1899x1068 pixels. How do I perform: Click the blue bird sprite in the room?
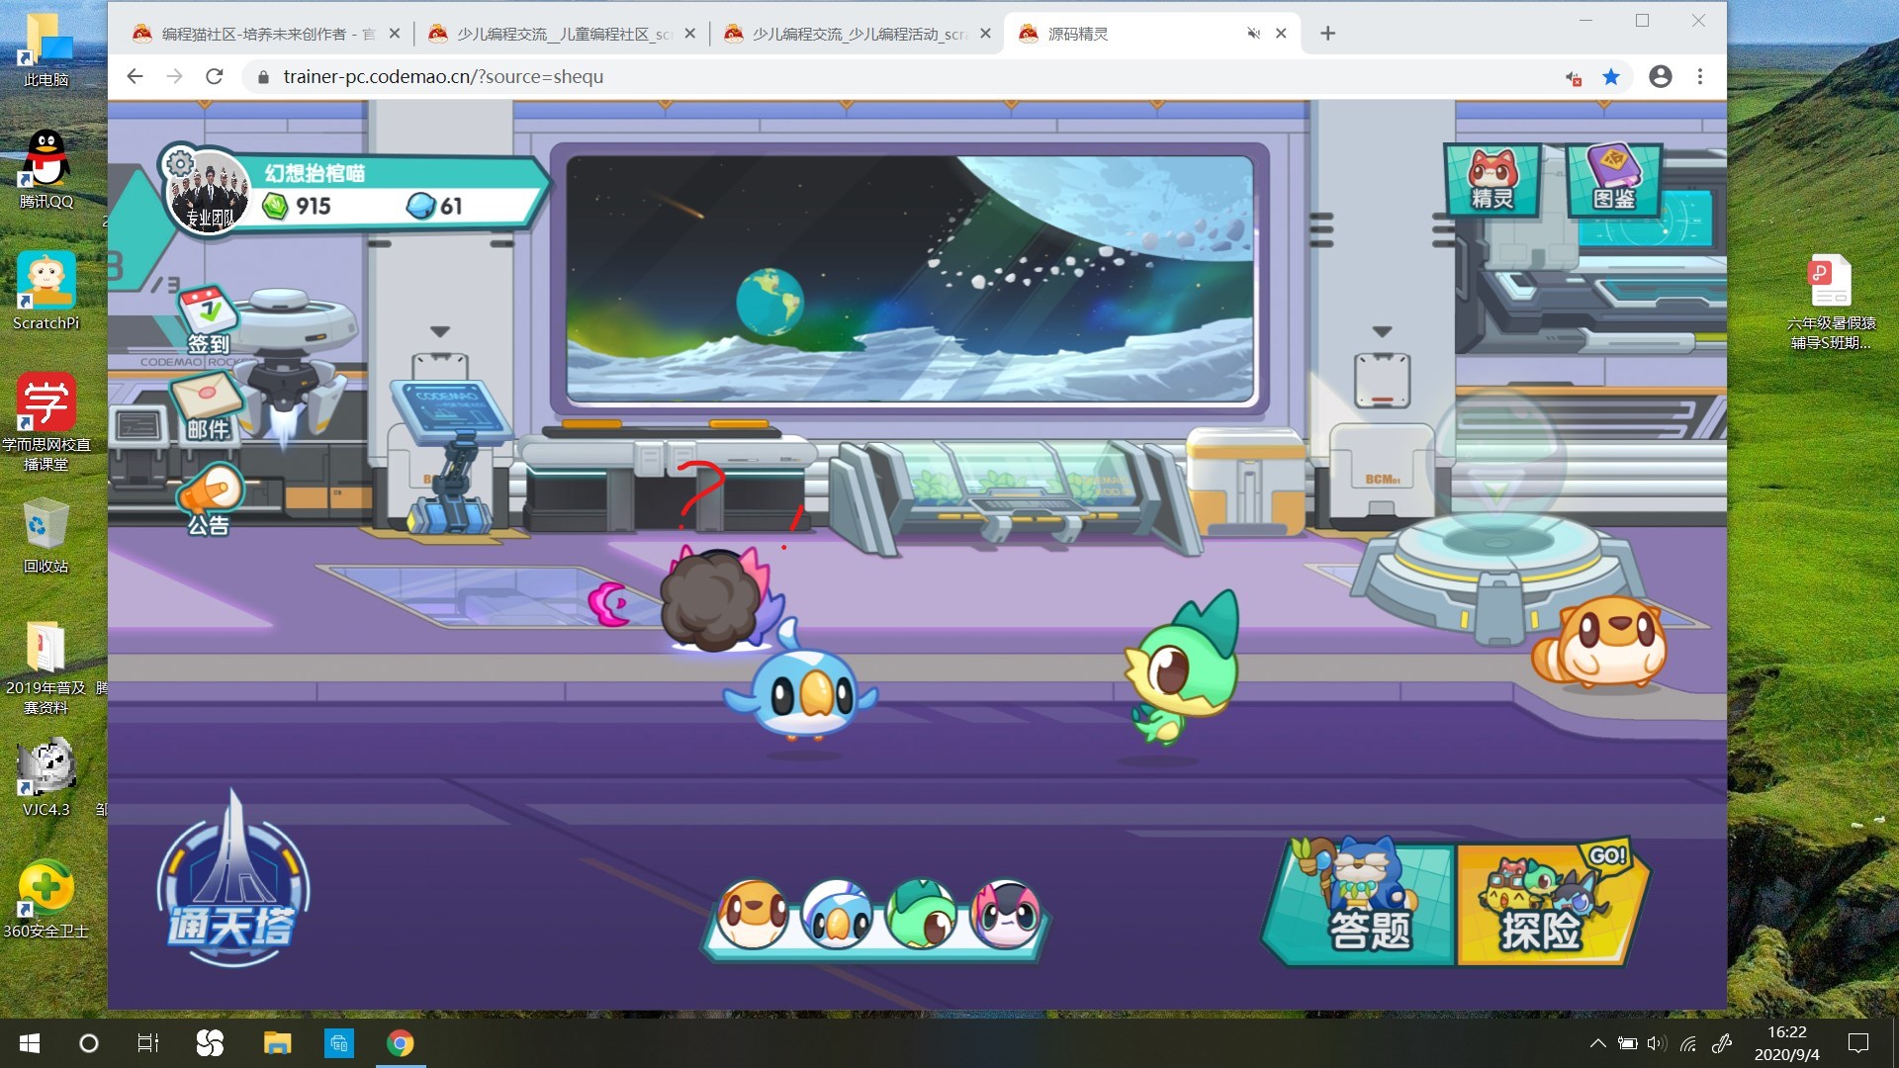click(802, 691)
